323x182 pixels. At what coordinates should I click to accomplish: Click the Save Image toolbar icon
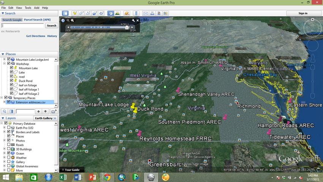pos(159,13)
